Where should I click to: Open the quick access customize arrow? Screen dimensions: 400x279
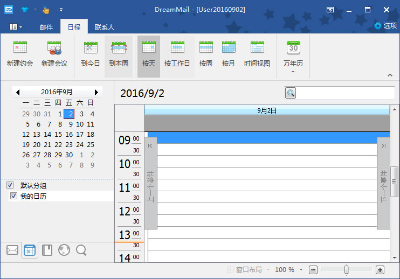coord(61,10)
